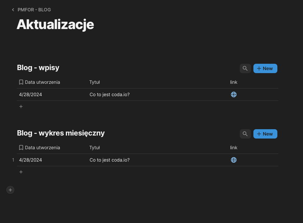Add row with plus below wykres miesięczny table

click(x=21, y=172)
